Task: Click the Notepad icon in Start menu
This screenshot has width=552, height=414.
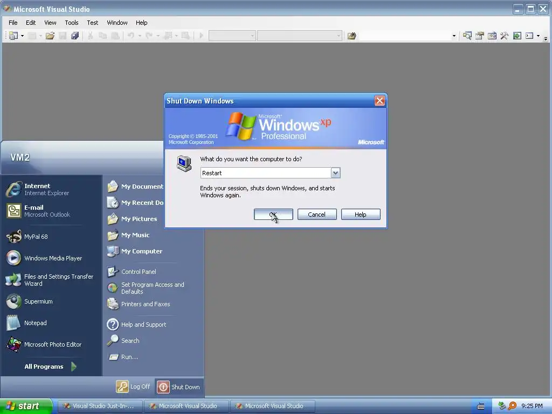Action: (x=13, y=323)
